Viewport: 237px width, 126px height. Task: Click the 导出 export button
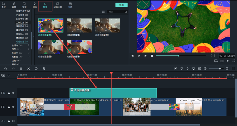[x=121, y=5]
